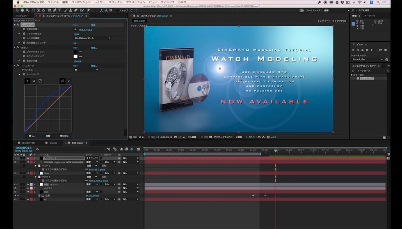Open the timeline layer search icon
The image size is (402, 229).
coord(37,149)
